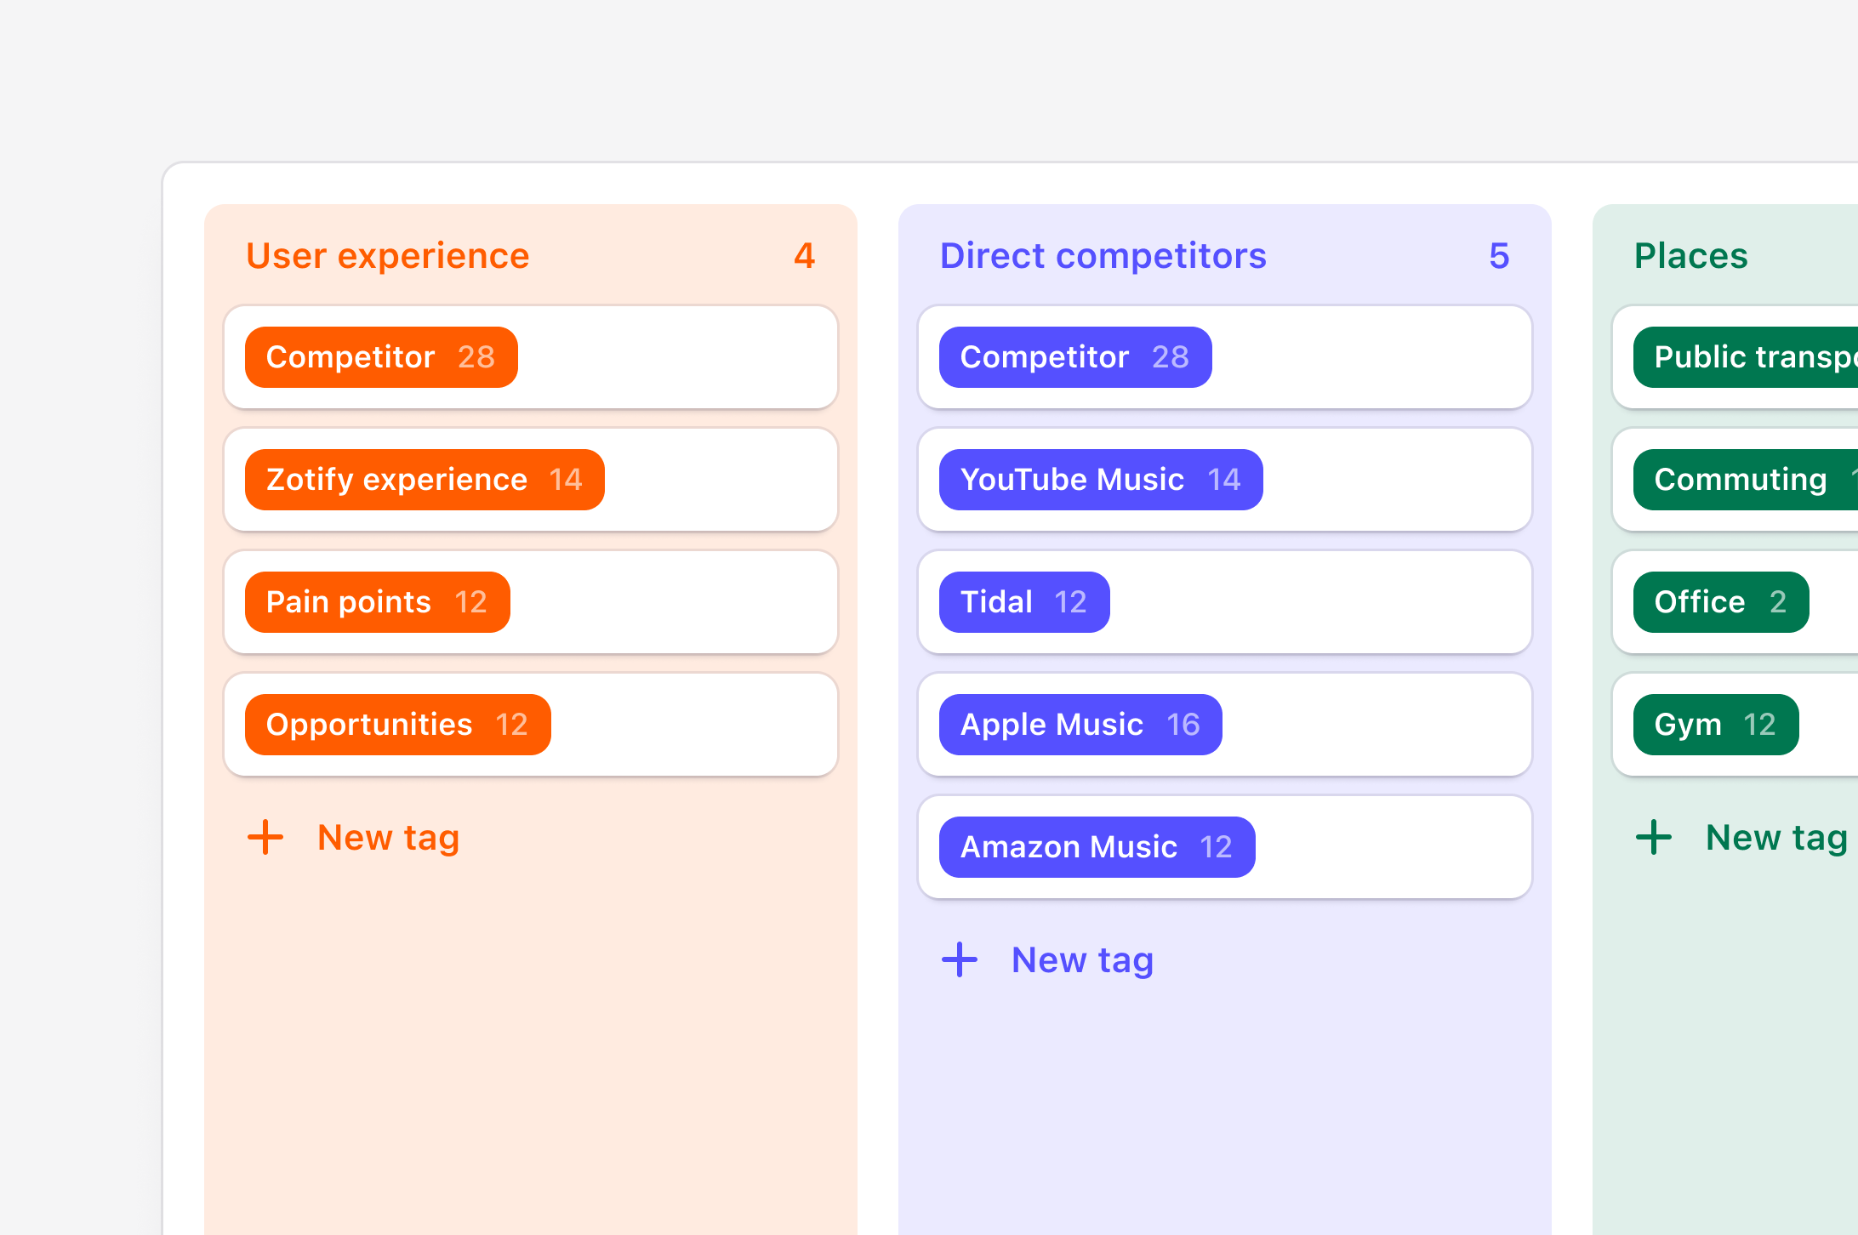Screen dimensions: 1858x1235
Task: Open the Zotify experience tag
Action: [425, 480]
